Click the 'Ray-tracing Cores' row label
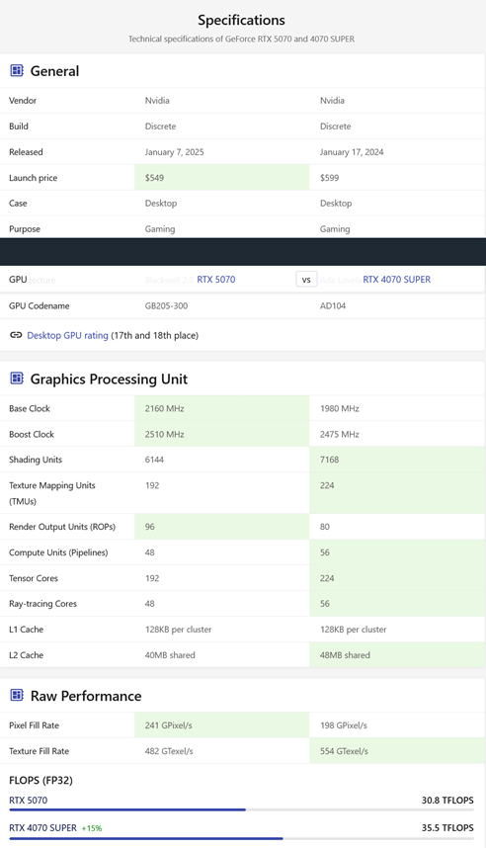 coord(42,604)
